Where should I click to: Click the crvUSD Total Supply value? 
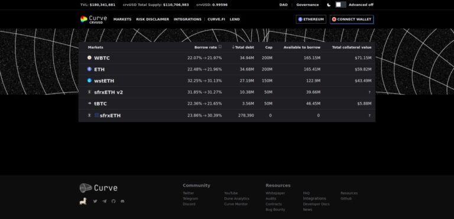[x=176, y=5]
